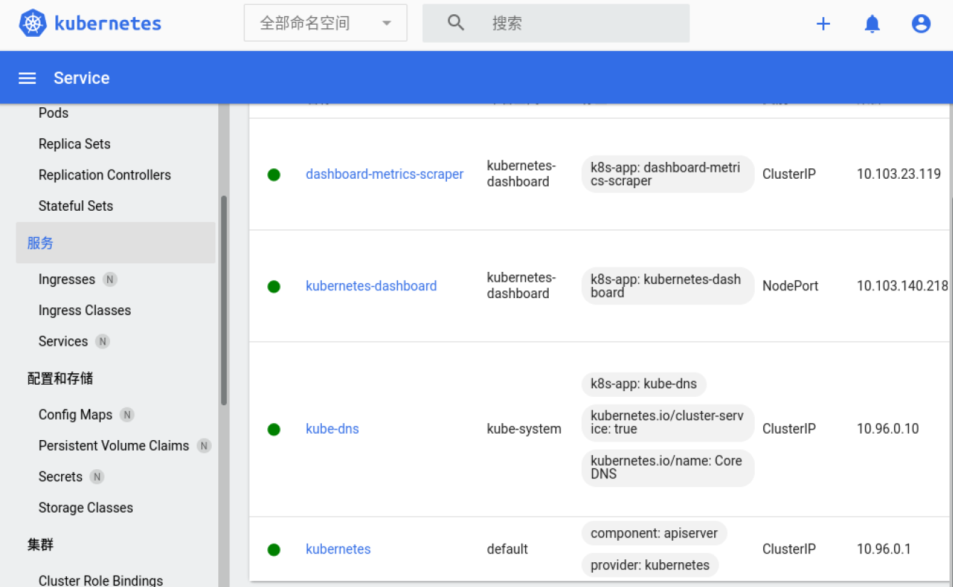Click ClusterIP type in kube-dns row
This screenshot has height=587, width=953.
click(789, 429)
